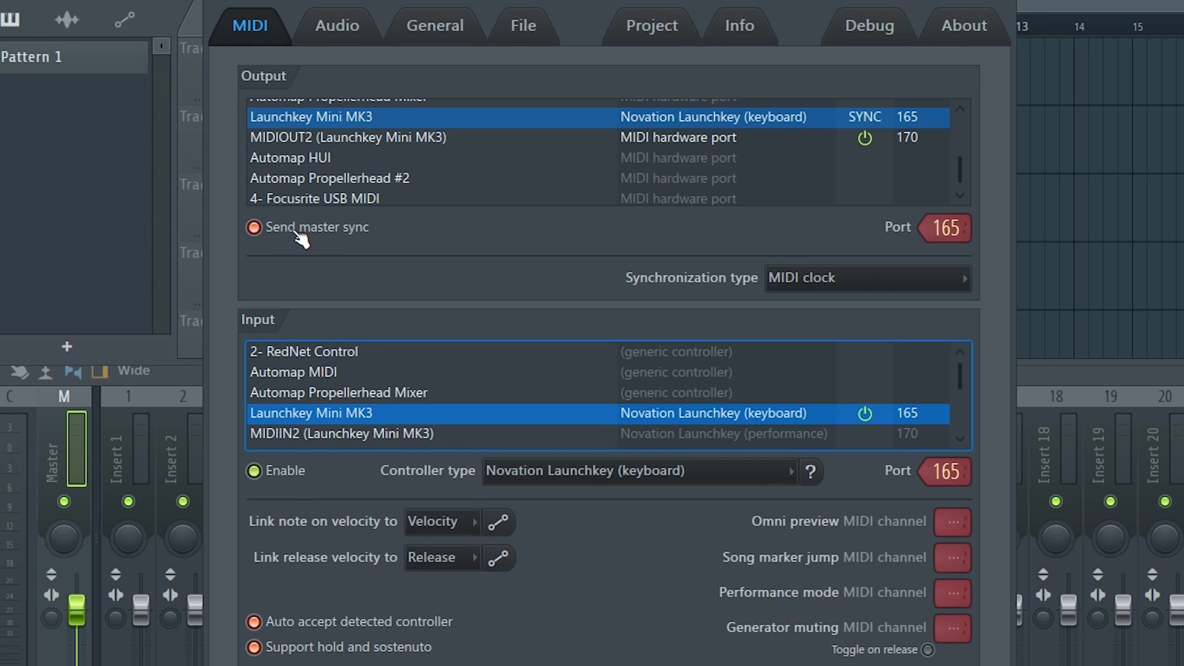
Task: Click blue flag icon in mixer toolbar
Action: pyautogui.click(x=73, y=372)
